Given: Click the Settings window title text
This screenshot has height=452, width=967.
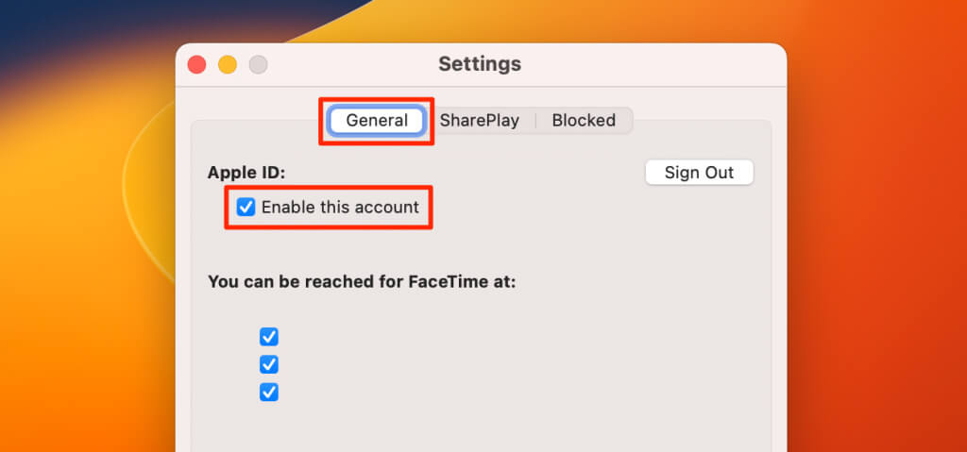Looking at the screenshot, I should (x=480, y=63).
